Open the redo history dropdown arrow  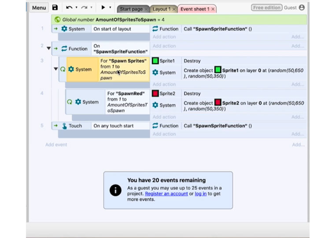coord(91,7)
